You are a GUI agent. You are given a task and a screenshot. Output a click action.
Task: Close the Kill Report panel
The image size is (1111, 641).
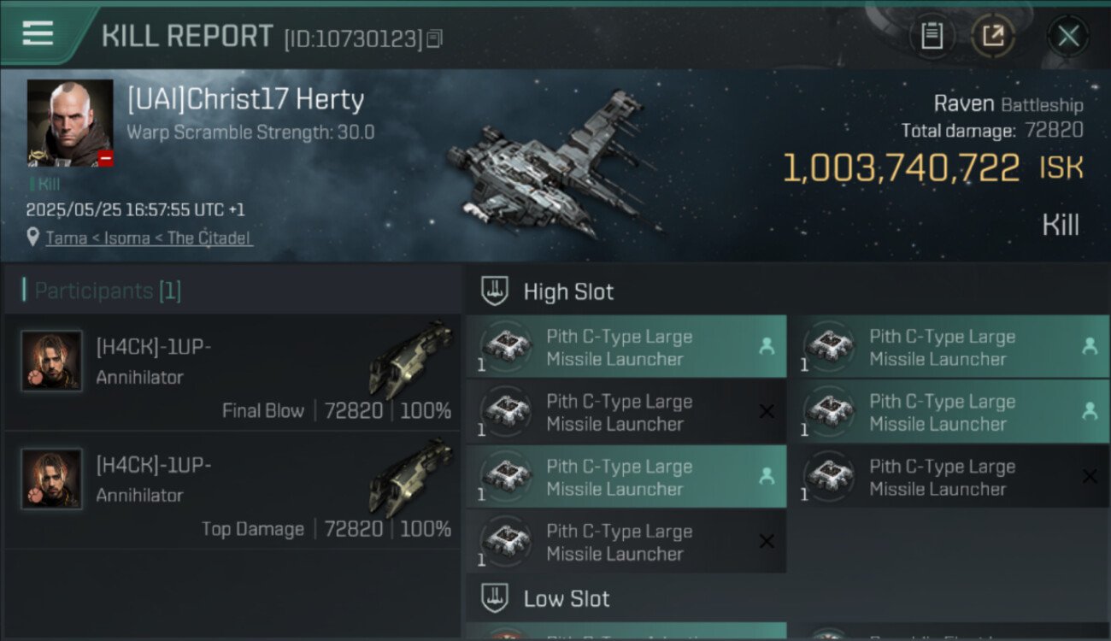click(x=1067, y=36)
